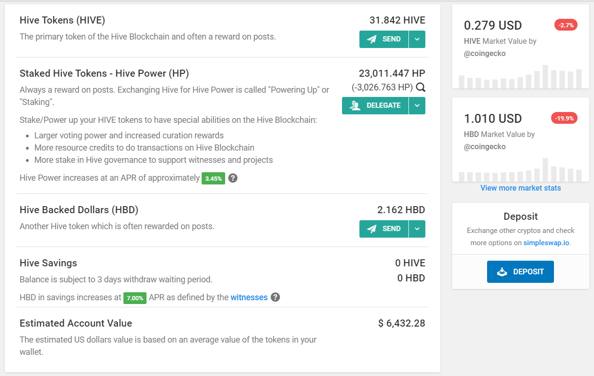The image size is (594, 376).
Task: Click the people icon on Delegate button
Action: (355, 106)
